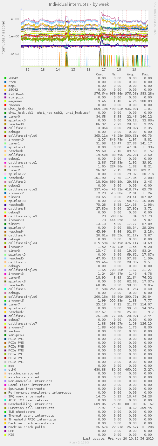Click the day 14 x-axis label
Screen dimensions: 158x446
click(x=58, y=69)
